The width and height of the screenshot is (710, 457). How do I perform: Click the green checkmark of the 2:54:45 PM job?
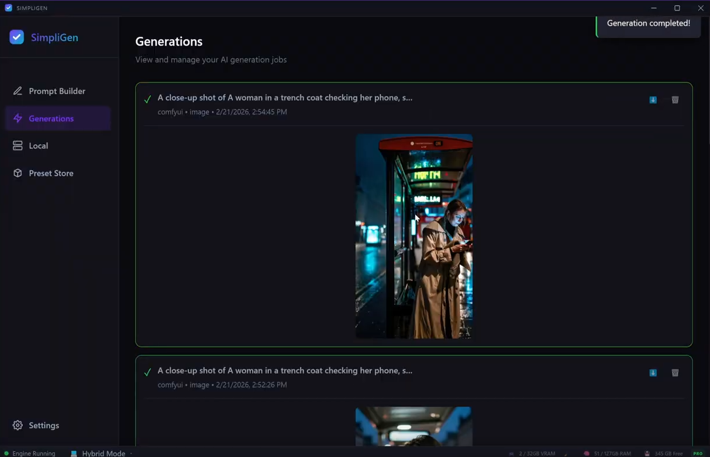click(x=147, y=99)
